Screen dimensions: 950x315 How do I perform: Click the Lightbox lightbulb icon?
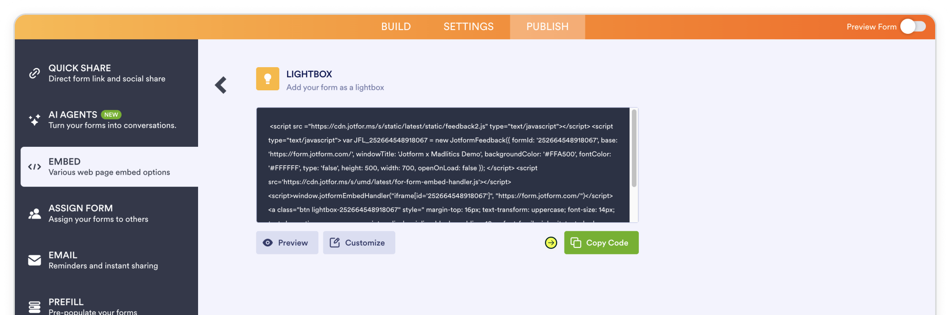tap(268, 79)
